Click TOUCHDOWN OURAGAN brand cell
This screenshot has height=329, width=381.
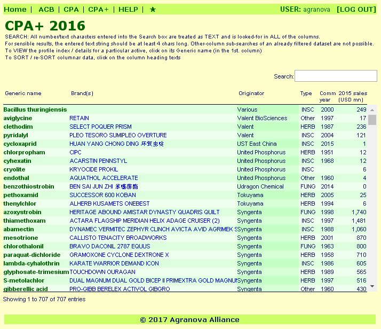click(102, 272)
